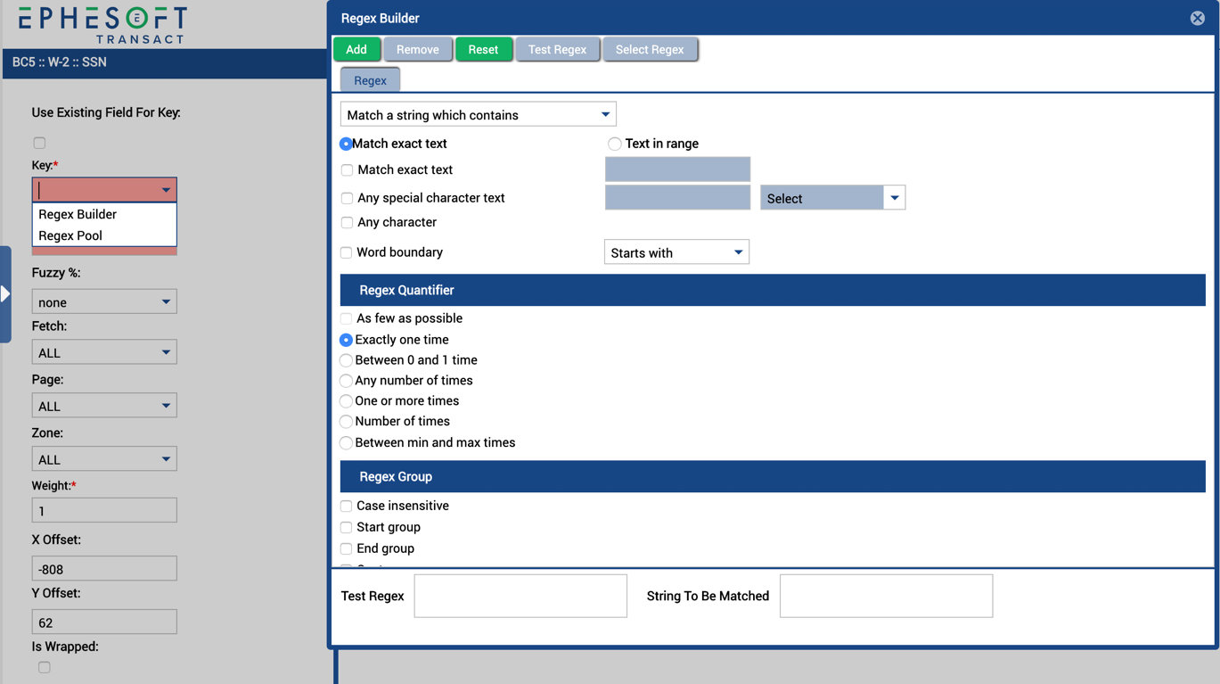Select Between 0 and 1 time option
The height and width of the screenshot is (684, 1220).
point(346,360)
